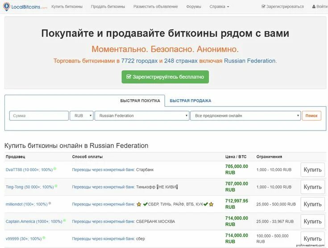Viewport: 328px width, 248px height.
Task: Follow the 7722 городах link
Action: [x=139, y=61]
